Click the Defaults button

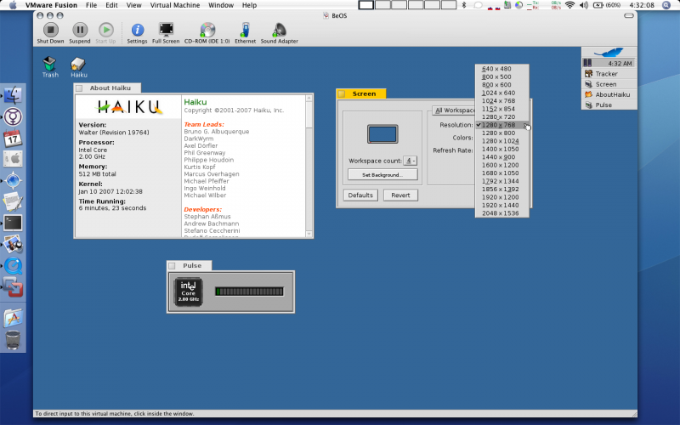click(360, 195)
